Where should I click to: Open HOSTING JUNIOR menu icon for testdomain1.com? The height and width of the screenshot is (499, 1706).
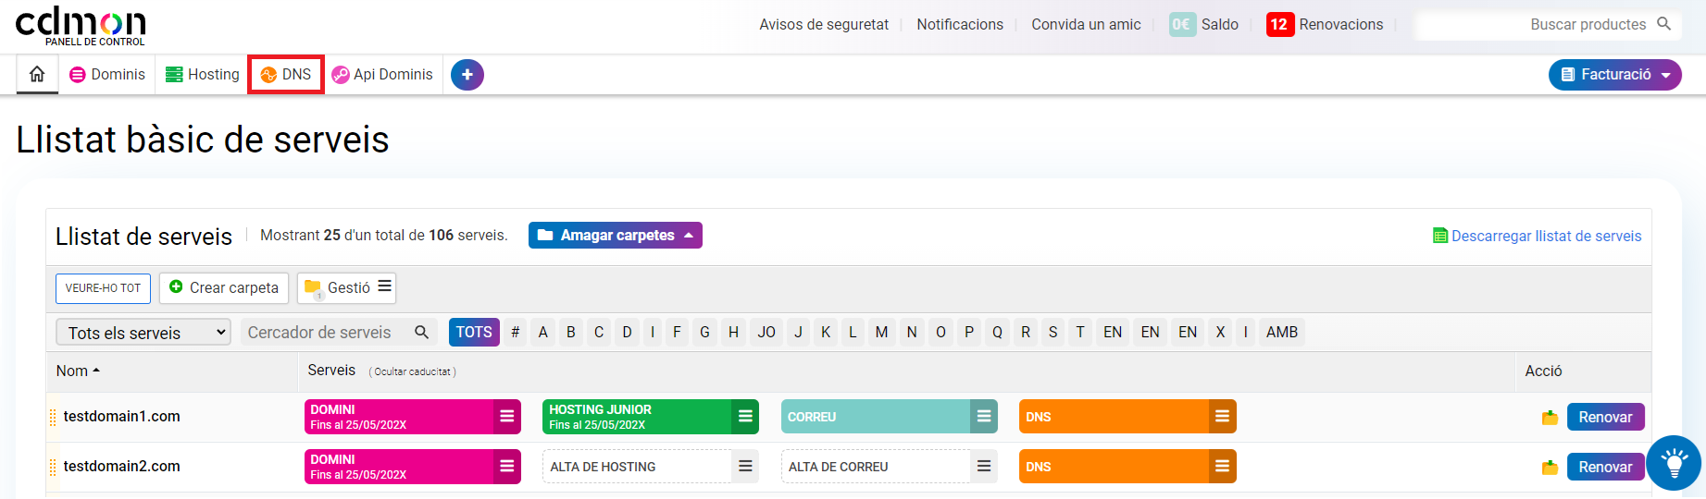coord(745,417)
